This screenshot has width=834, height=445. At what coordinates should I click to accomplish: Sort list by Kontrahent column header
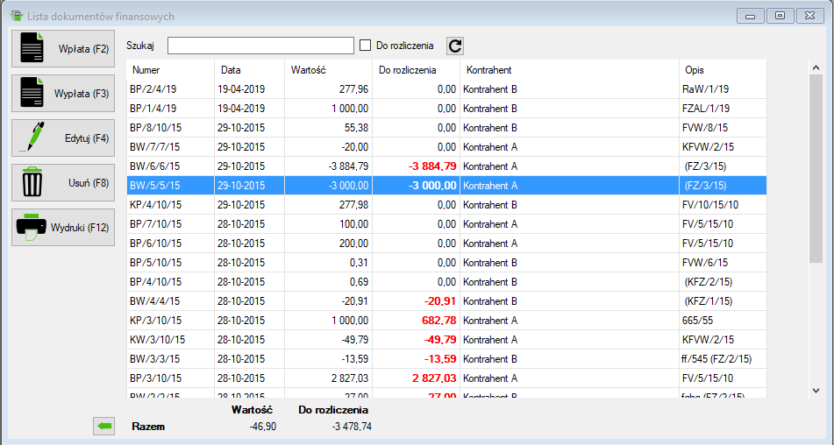pos(568,70)
